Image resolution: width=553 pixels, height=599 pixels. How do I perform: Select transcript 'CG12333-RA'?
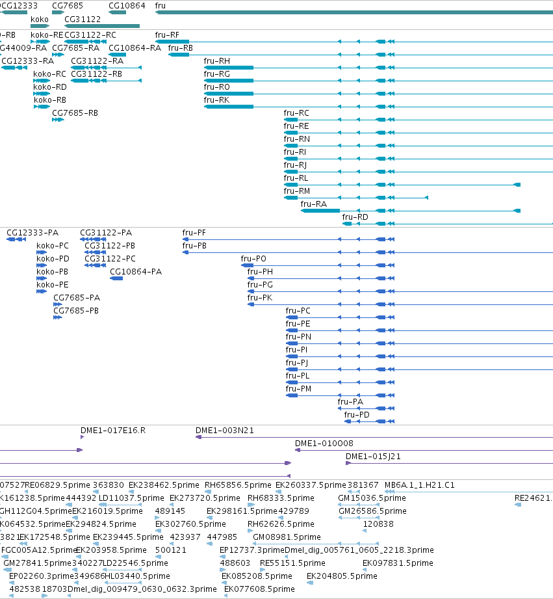click(x=28, y=61)
